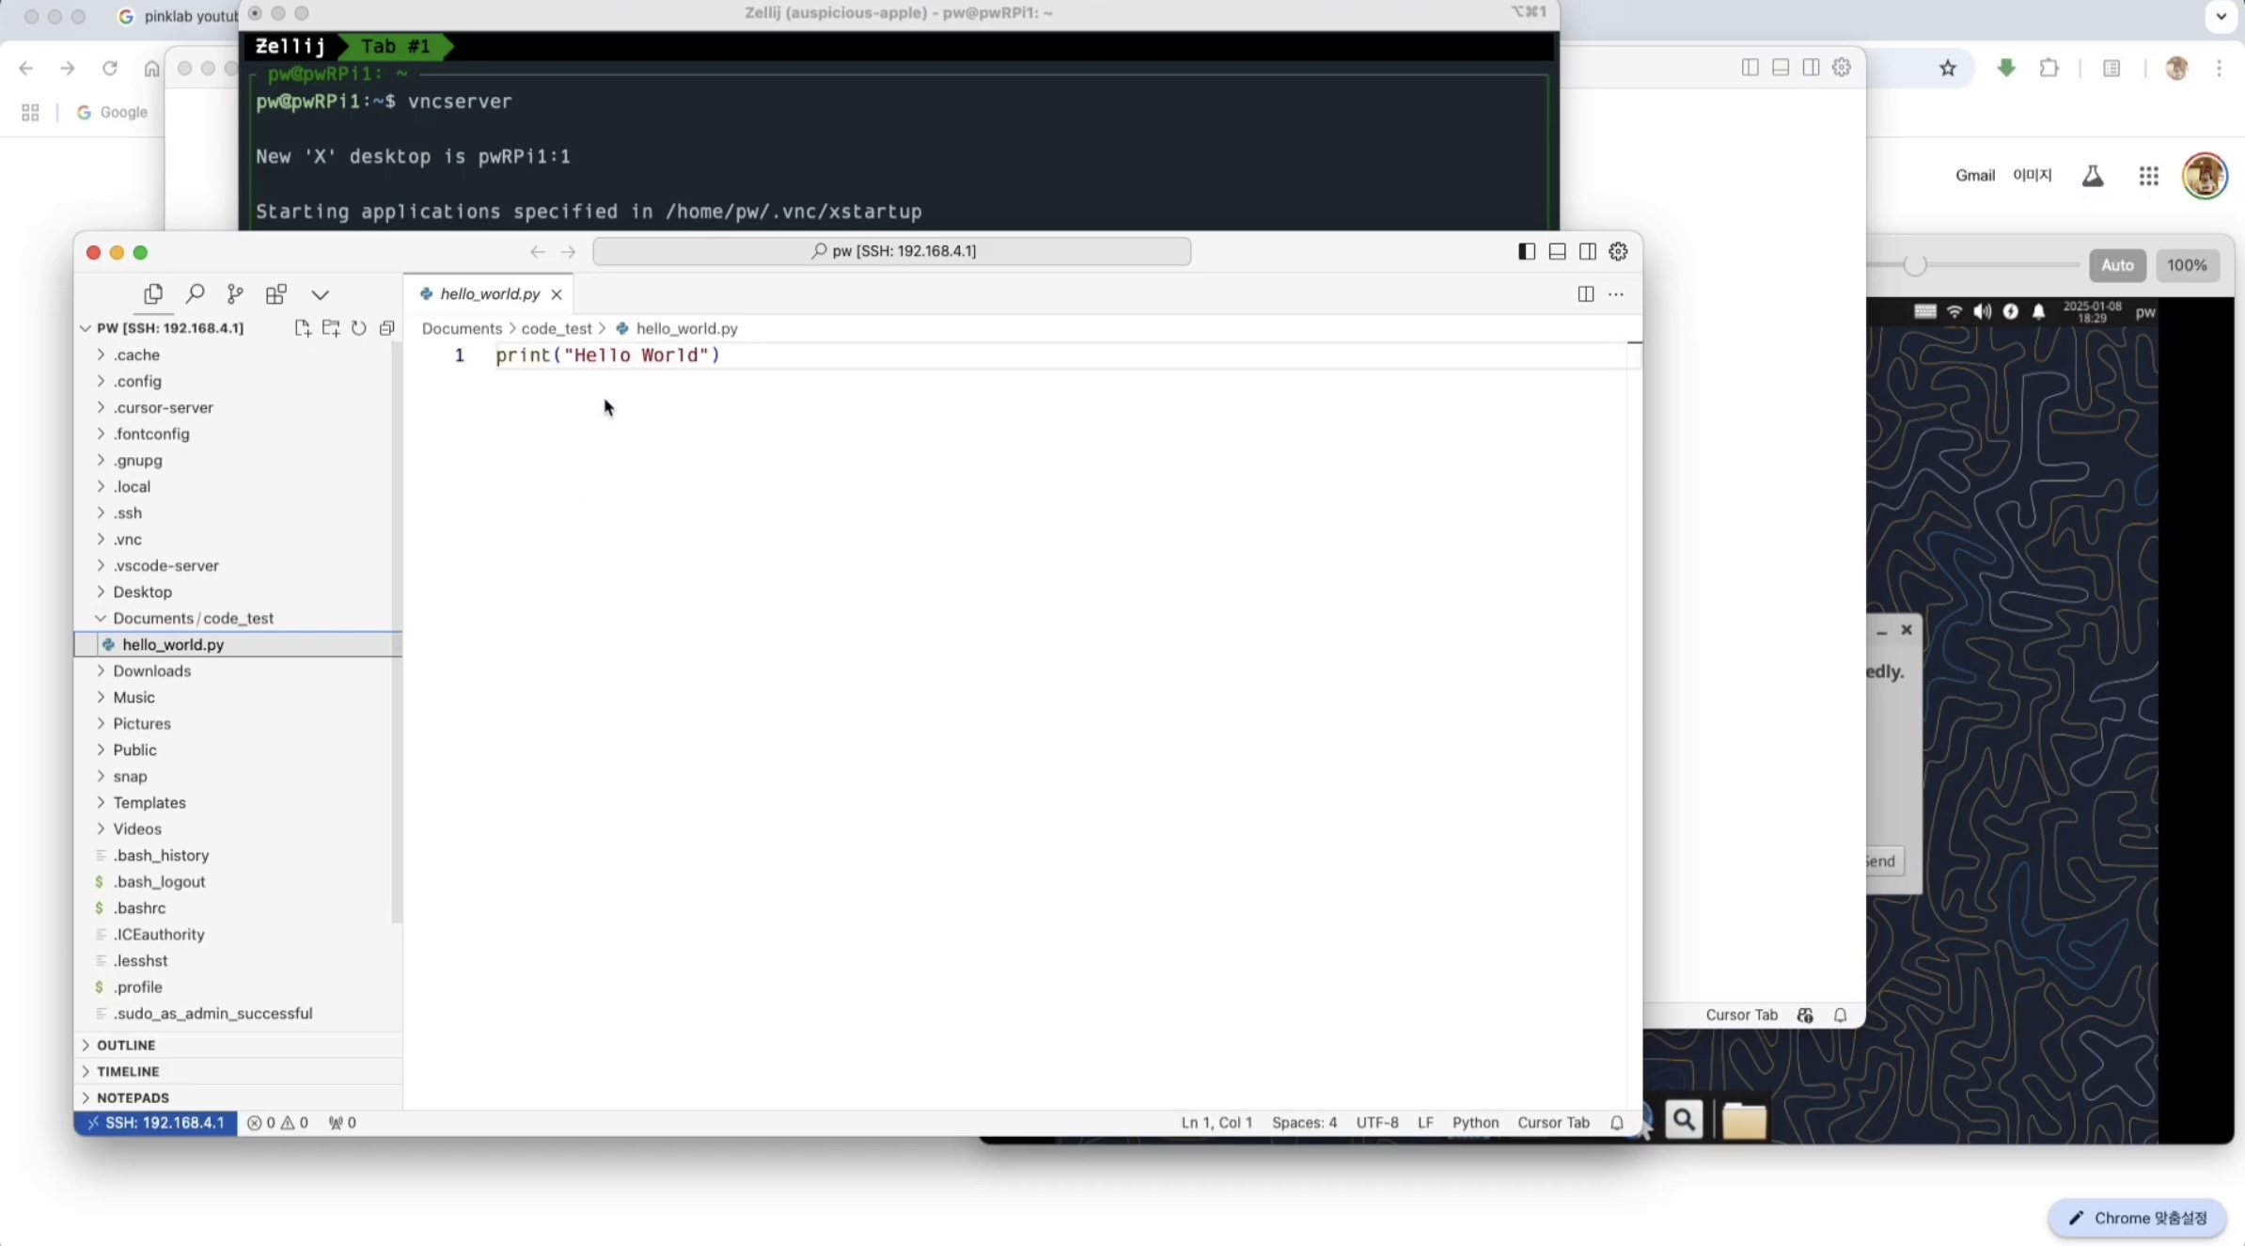Viewport: 2245px width, 1246px height.
Task: Expand the OUTLINE section
Action: 126,1045
